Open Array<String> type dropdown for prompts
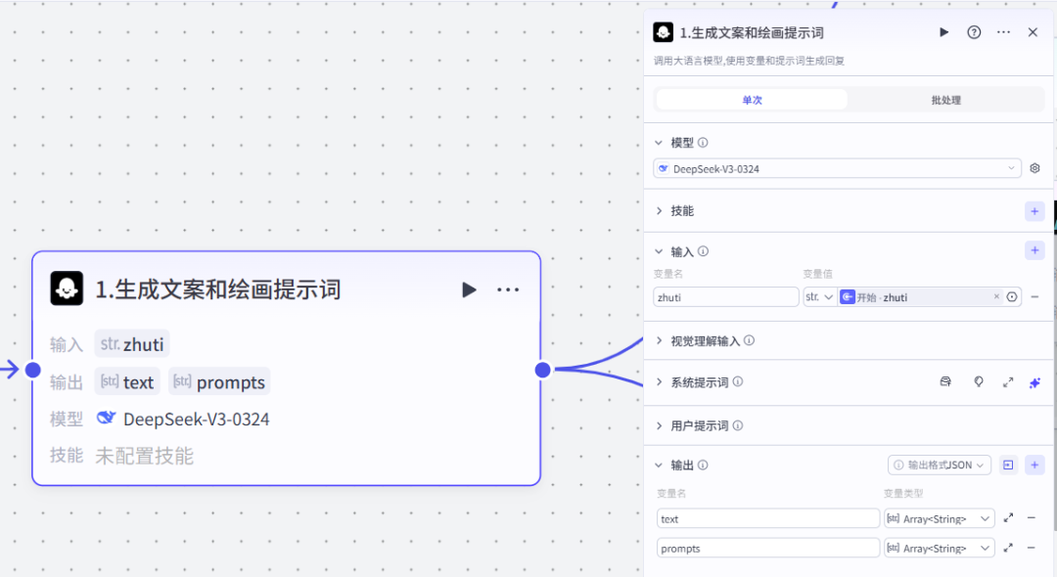Viewport: 1057px width, 577px height. click(x=939, y=548)
